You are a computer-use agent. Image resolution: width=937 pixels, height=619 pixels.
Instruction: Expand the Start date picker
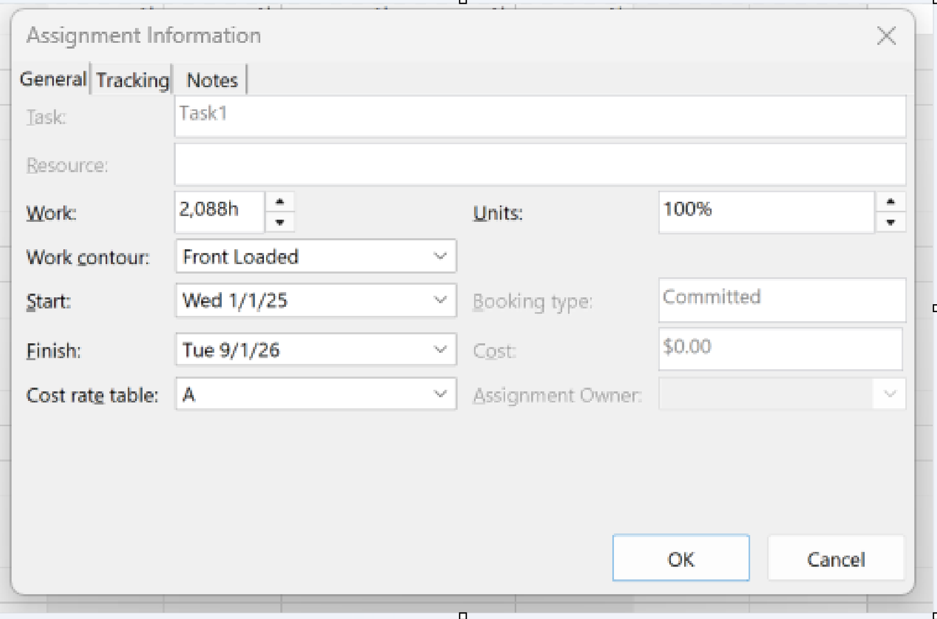pos(440,301)
